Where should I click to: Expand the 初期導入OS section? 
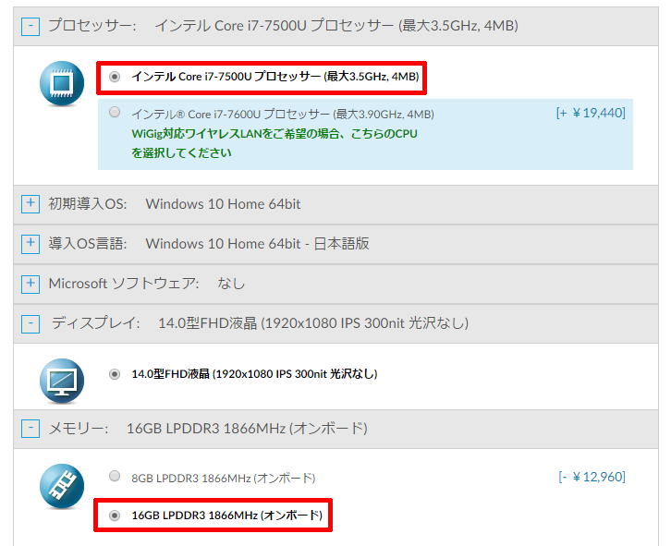tap(30, 204)
